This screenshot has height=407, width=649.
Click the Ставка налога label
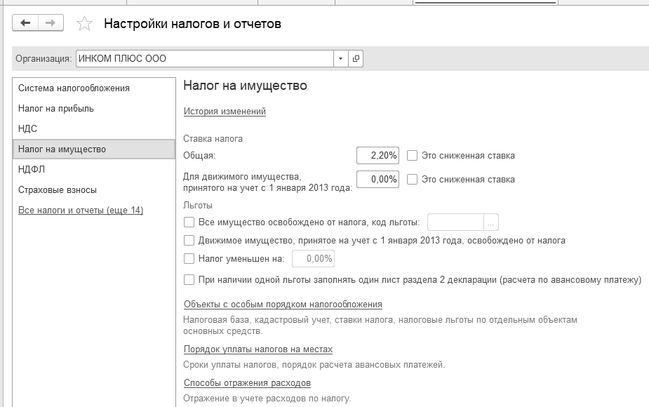(x=213, y=139)
